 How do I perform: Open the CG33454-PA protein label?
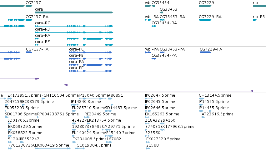click(164, 56)
